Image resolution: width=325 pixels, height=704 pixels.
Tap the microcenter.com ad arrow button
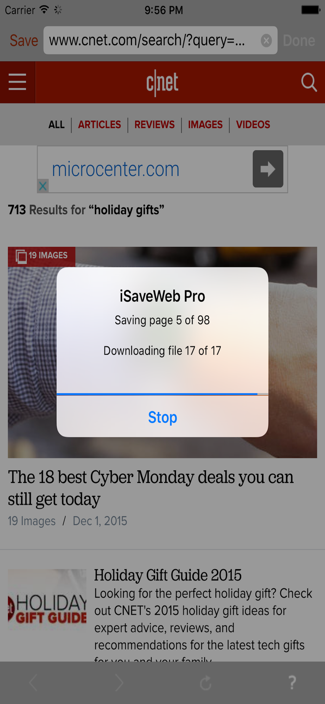coord(268,169)
